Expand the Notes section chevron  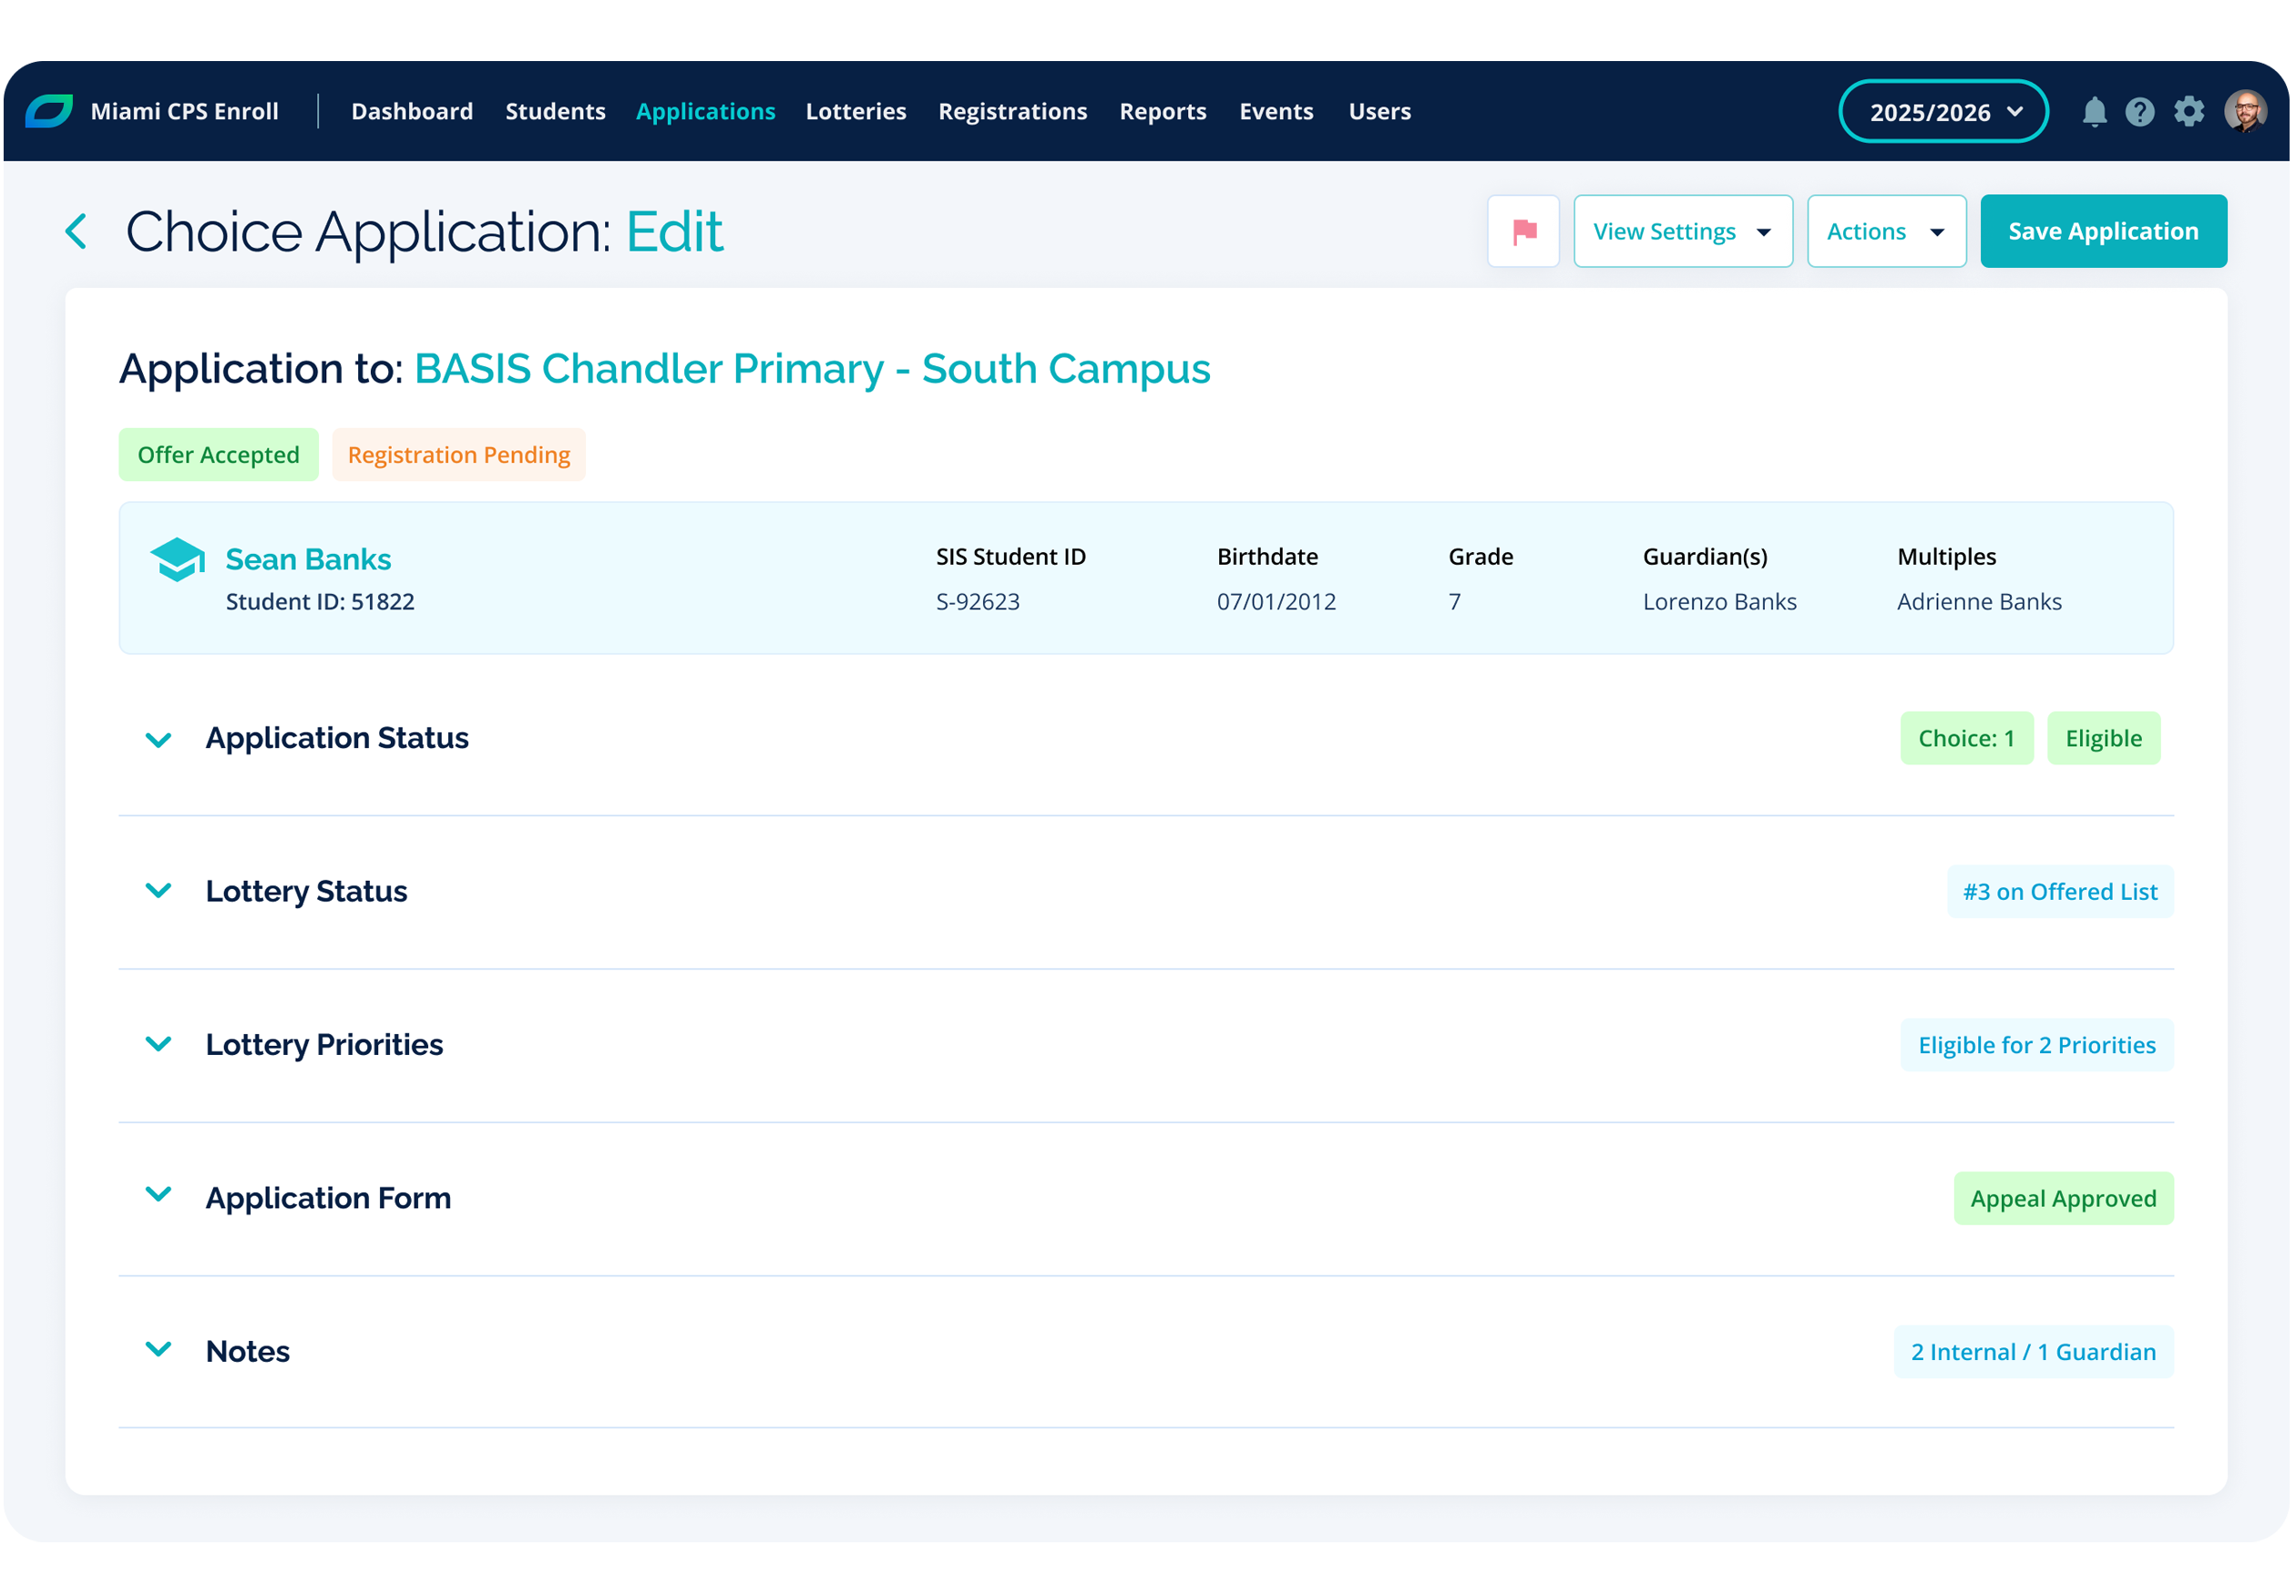(x=159, y=1350)
